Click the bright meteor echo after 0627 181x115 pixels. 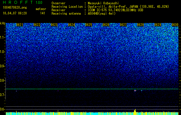(135, 91)
